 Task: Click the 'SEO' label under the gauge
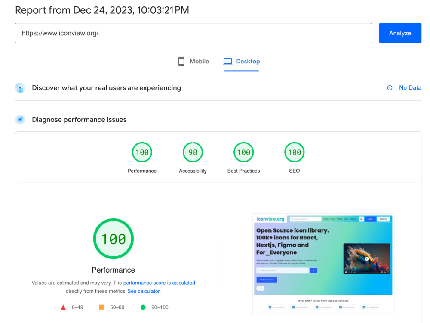[x=294, y=171]
